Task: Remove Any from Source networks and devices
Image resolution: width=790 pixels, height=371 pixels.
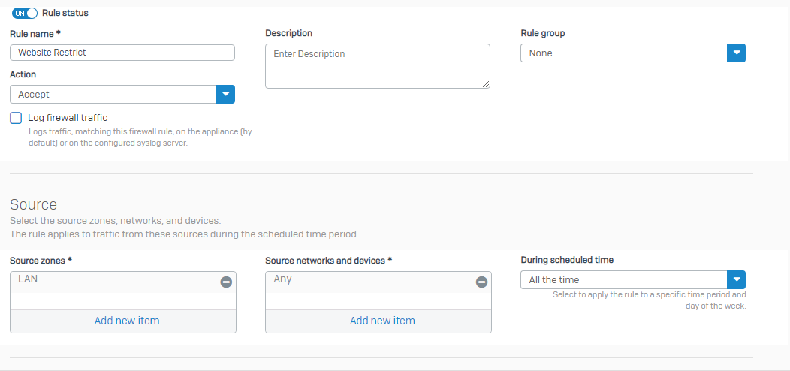Action: pyautogui.click(x=481, y=282)
